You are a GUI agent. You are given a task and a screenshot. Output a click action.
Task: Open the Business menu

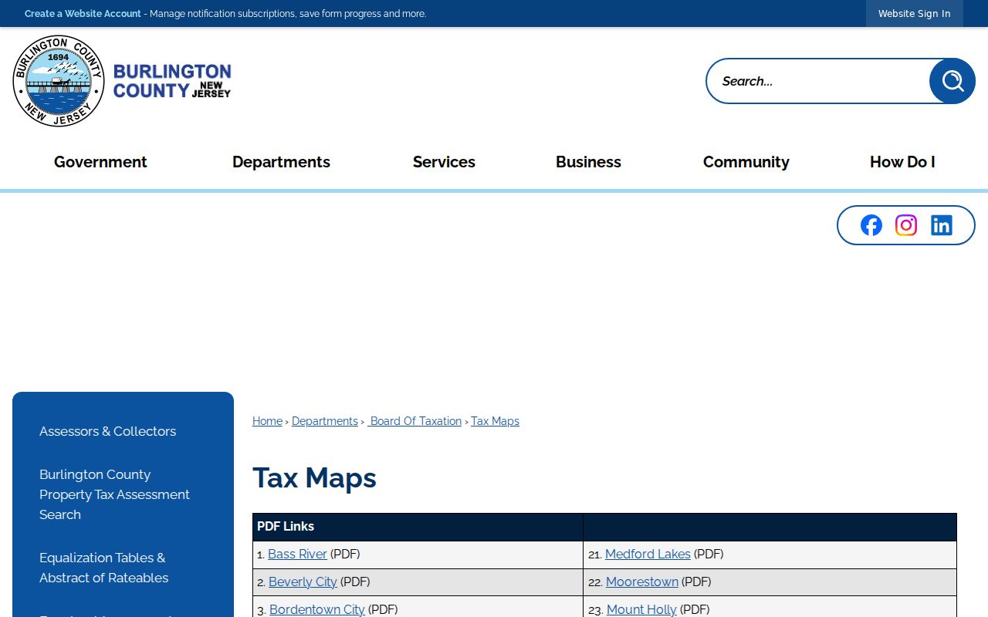[x=588, y=162]
